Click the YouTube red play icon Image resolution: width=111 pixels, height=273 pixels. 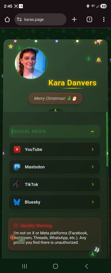[17, 149]
